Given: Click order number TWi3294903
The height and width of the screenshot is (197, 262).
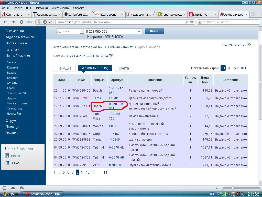Looking at the screenshot, I should [81, 116].
